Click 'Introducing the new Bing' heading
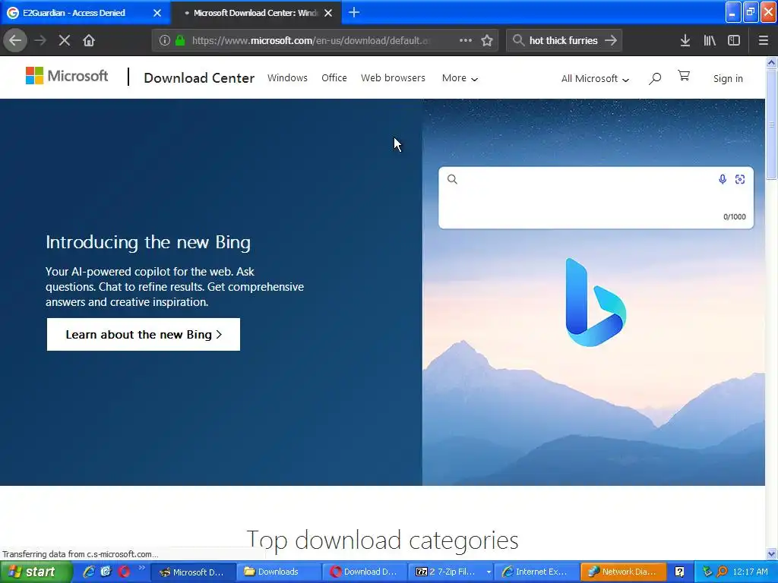This screenshot has height=583, width=778. [148, 242]
